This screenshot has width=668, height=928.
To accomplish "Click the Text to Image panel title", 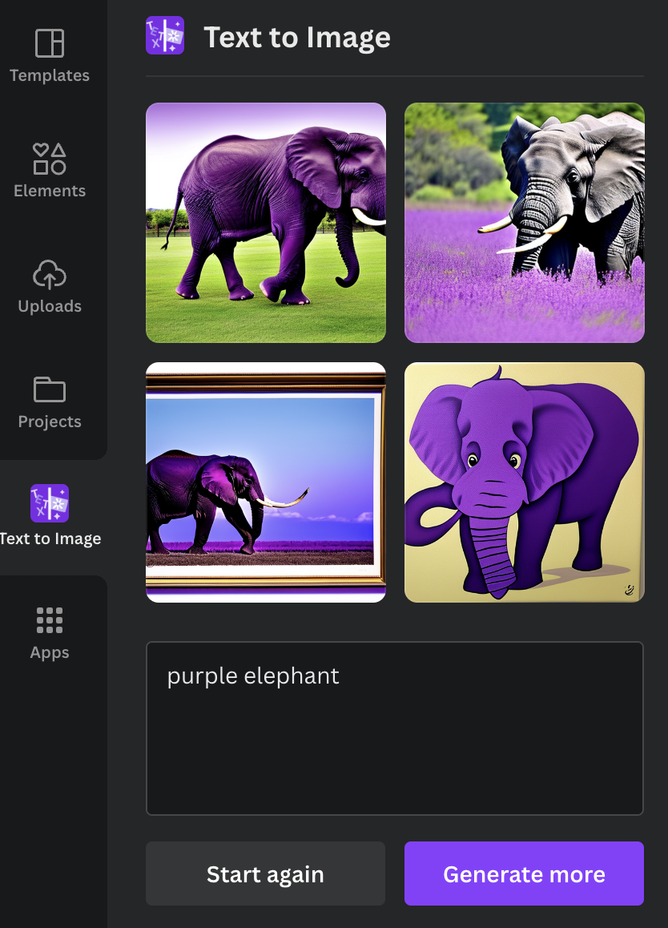I will click(x=297, y=38).
